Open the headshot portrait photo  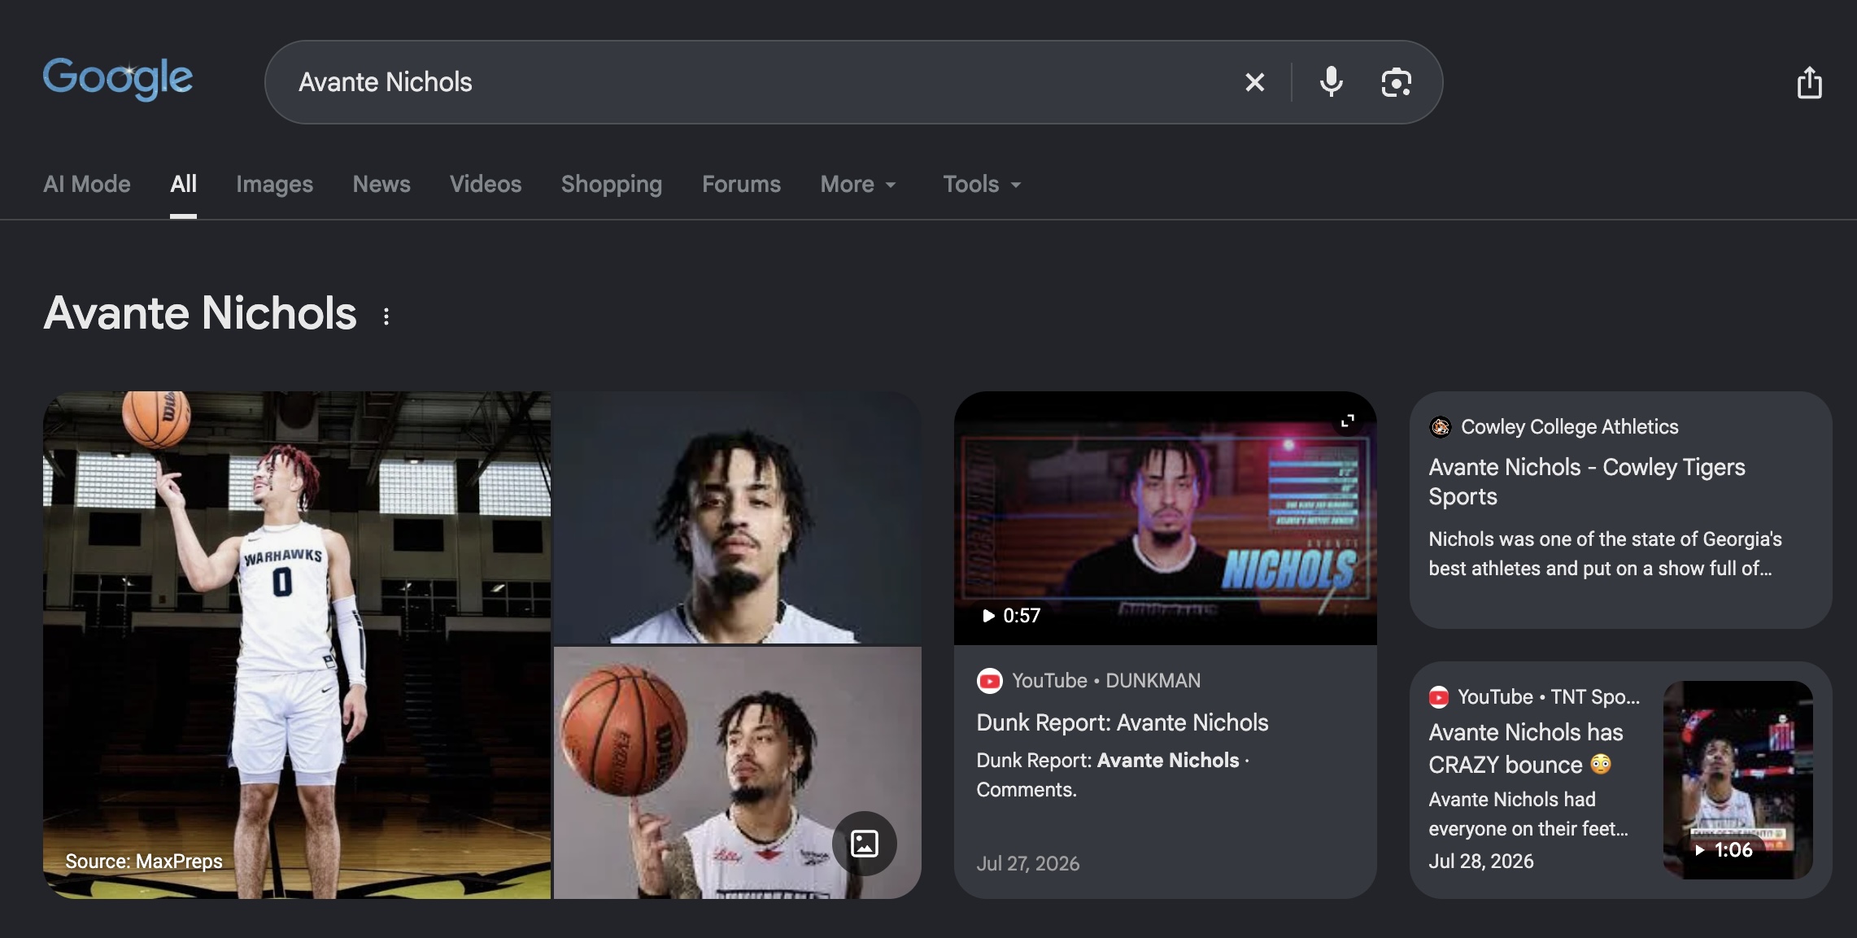point(738,518)
